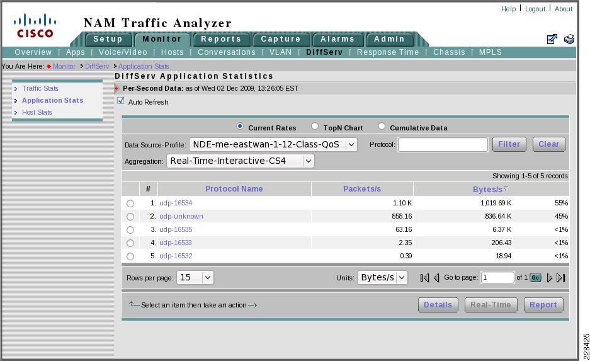Screen dimensions: 590x361
Task: Sort by Bytes/s column header
Action: point(487,190)
